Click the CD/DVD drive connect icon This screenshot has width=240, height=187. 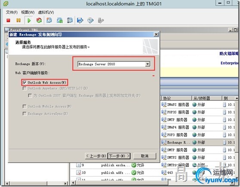[x=90, y=20]
